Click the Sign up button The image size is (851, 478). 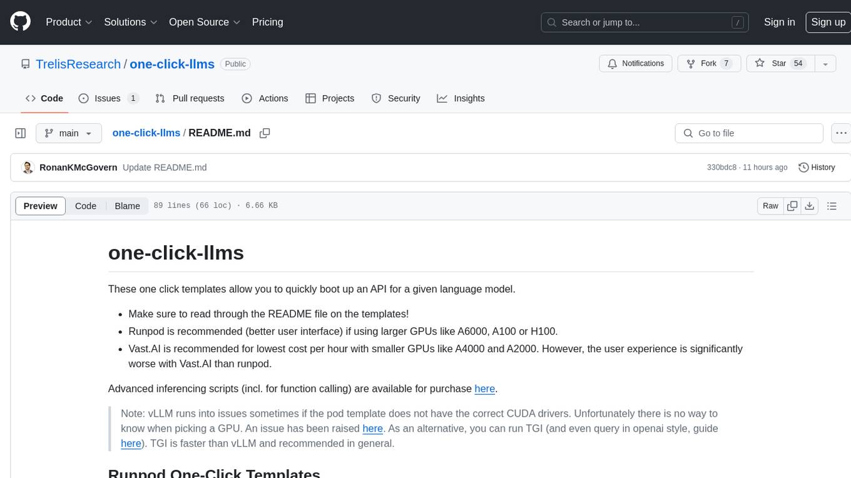click(x=828, y=22)
